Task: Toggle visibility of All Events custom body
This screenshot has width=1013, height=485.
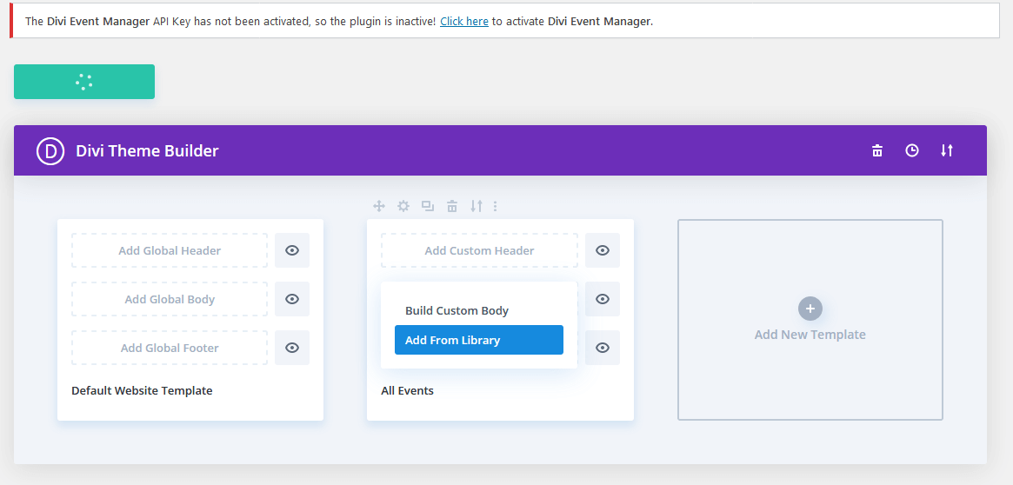Action: pos(603,299)
